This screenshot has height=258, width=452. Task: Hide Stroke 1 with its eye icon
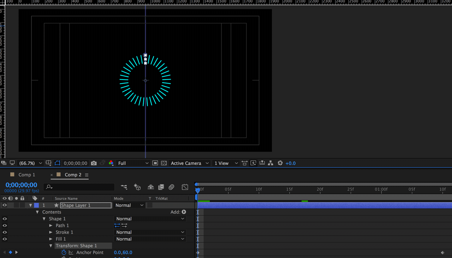pos(5,232)
